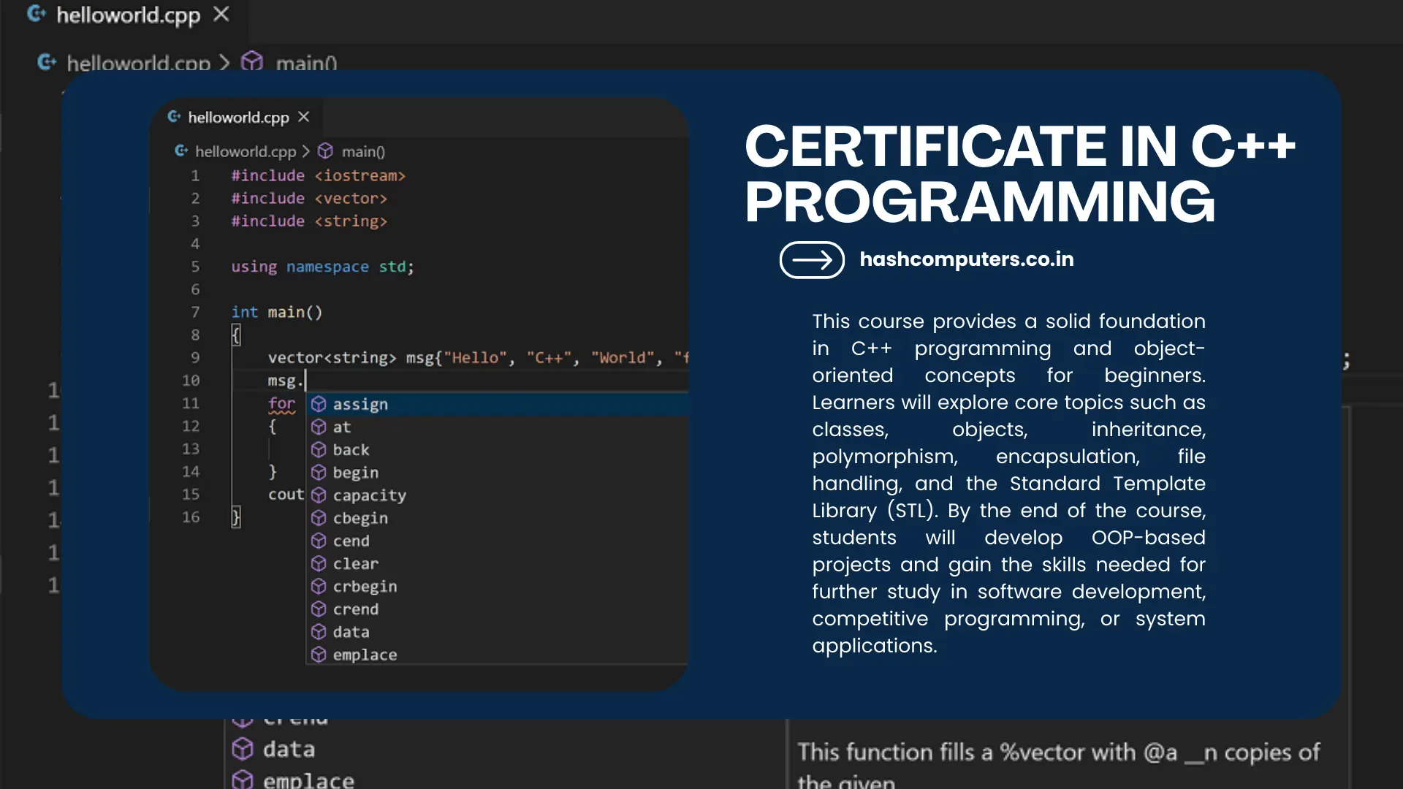Click the data cube icon at bottom

243,749
